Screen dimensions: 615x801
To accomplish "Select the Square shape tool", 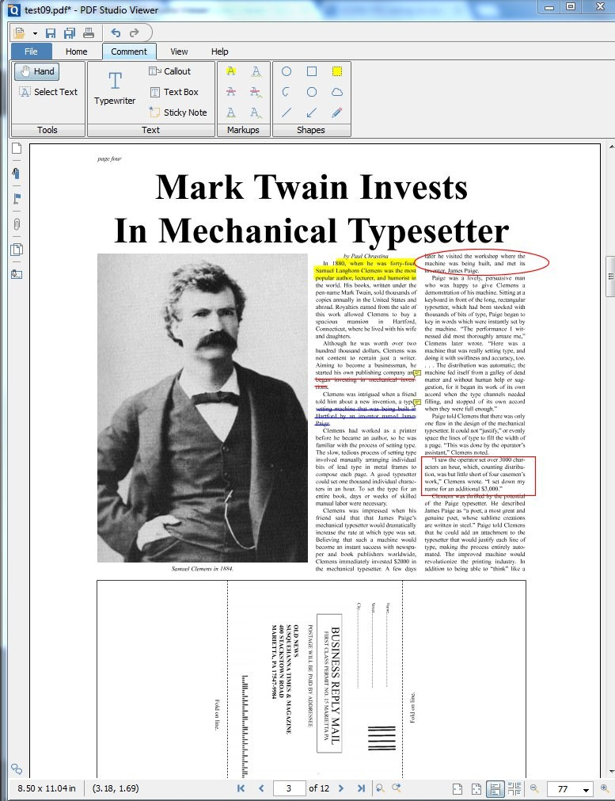I will (312, 71).
